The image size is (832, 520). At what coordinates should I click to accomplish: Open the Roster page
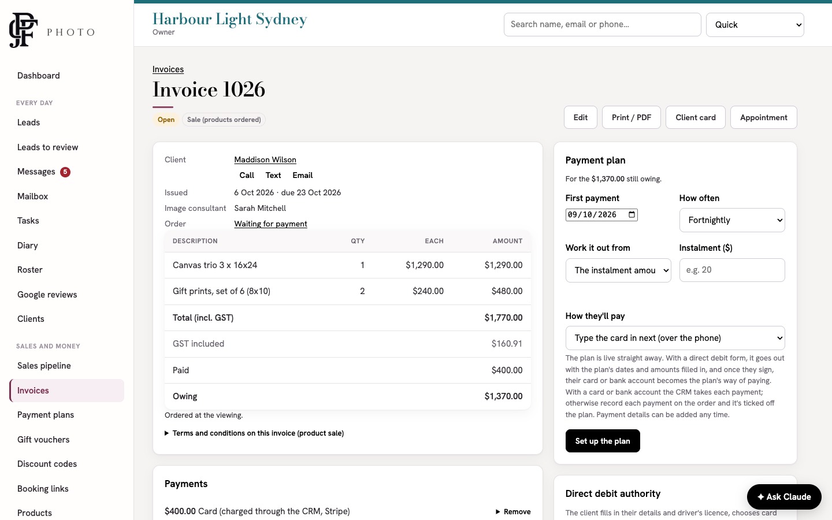click(66, 270)
